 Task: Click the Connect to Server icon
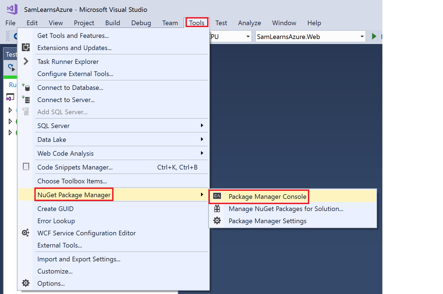click(x=26, y=99)
